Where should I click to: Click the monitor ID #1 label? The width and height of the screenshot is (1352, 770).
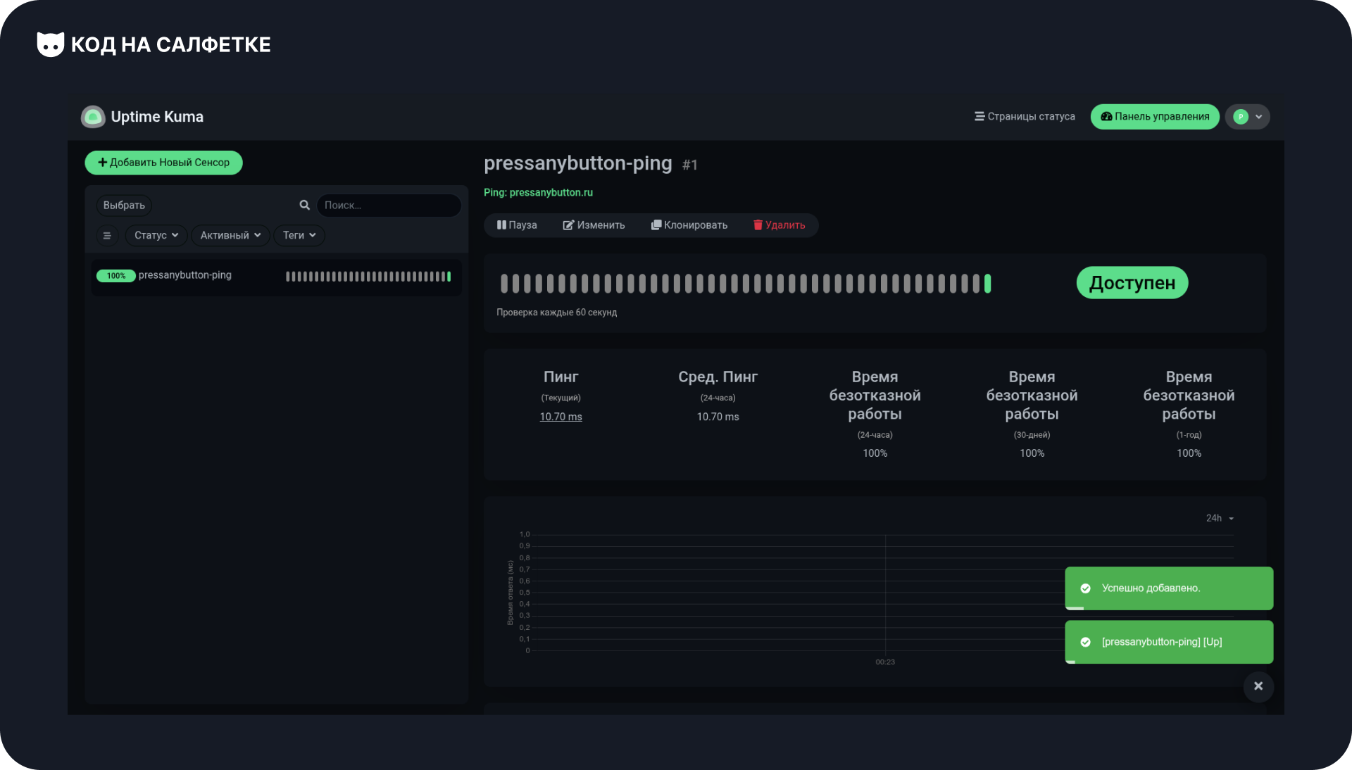coord(689,165)
